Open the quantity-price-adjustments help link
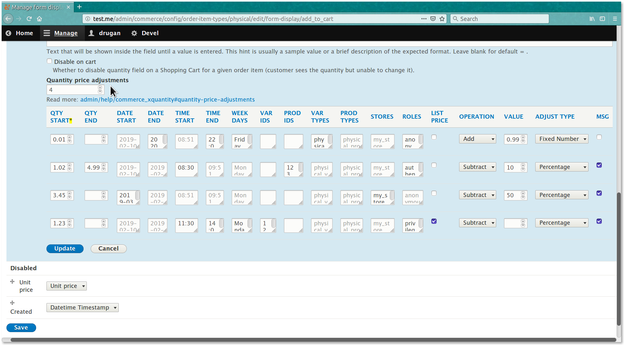This screenshot has height=345, width=624. click(167, 100)
